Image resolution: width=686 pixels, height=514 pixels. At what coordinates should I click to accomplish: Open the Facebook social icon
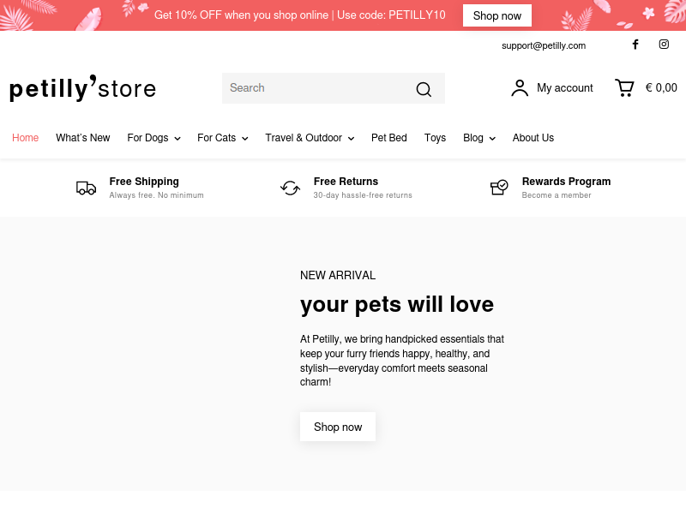635,45
